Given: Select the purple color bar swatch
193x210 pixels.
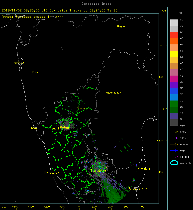Looking at the screenshot, I should click(174, 85).
